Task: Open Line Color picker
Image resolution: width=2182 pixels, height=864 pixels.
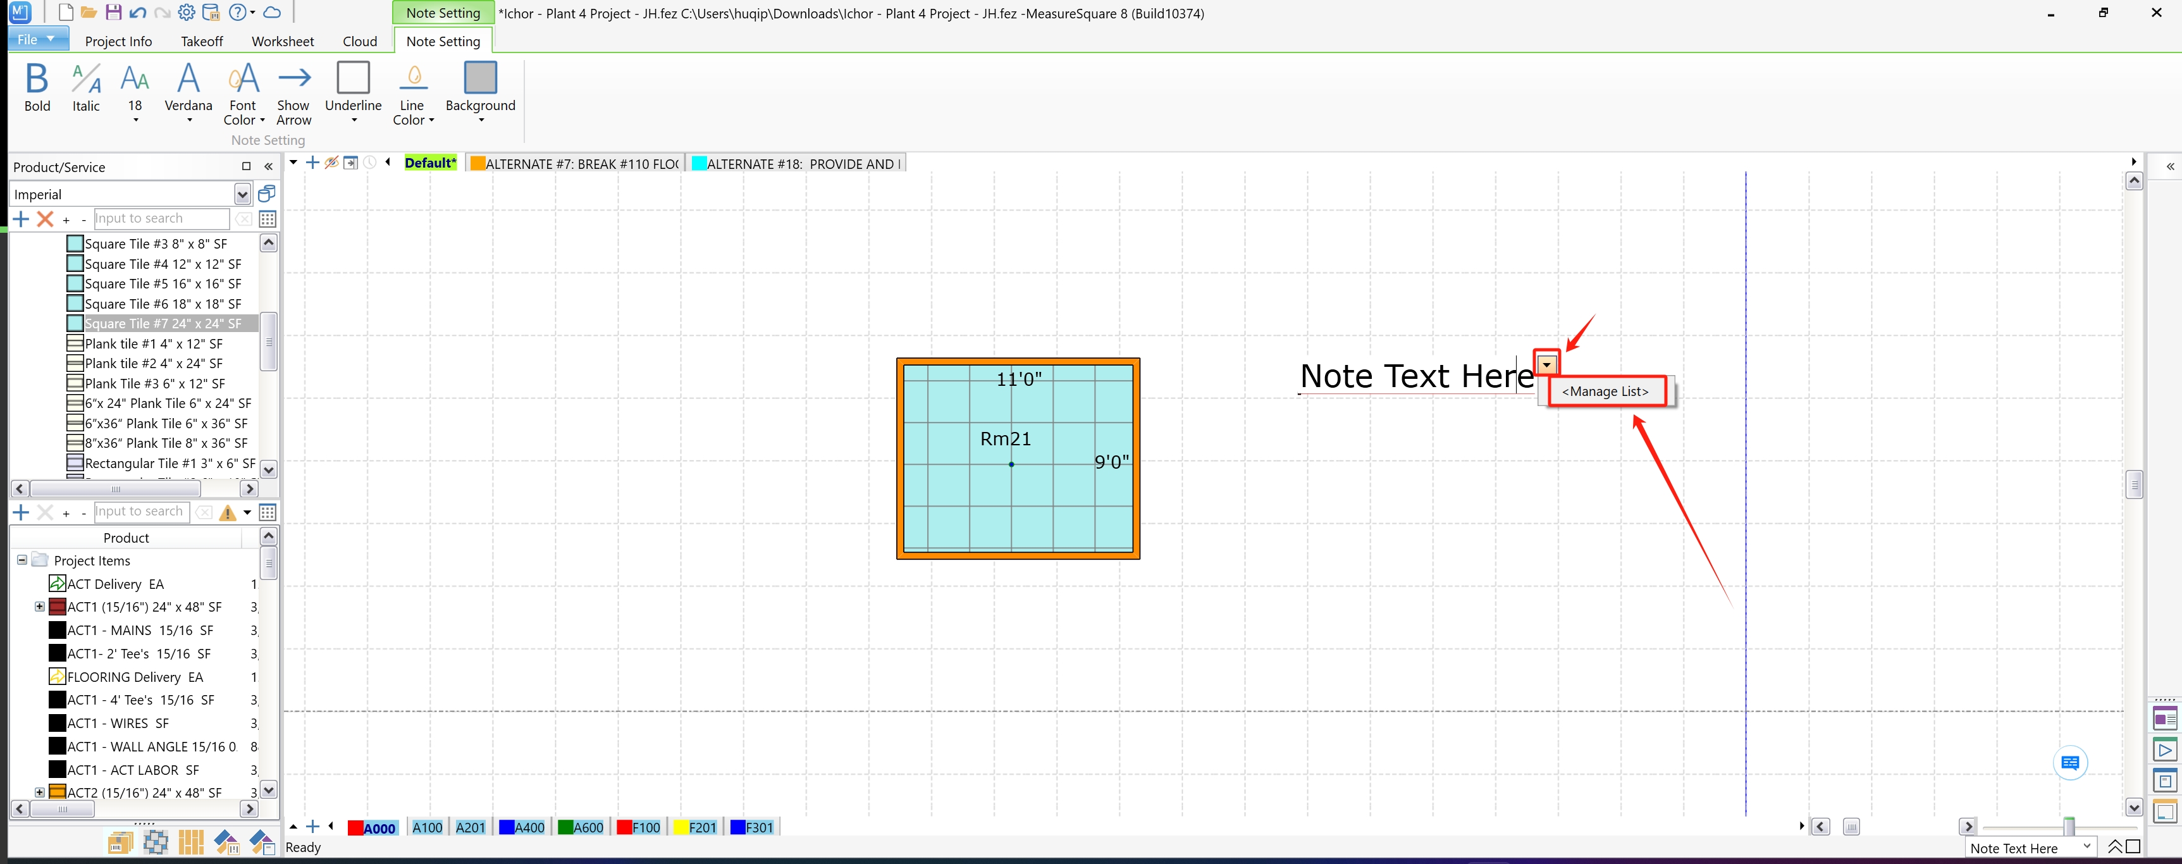Action: (x=412, y=92)
